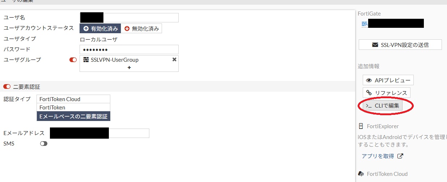Disable the 二要素認証 toggle

7,87
